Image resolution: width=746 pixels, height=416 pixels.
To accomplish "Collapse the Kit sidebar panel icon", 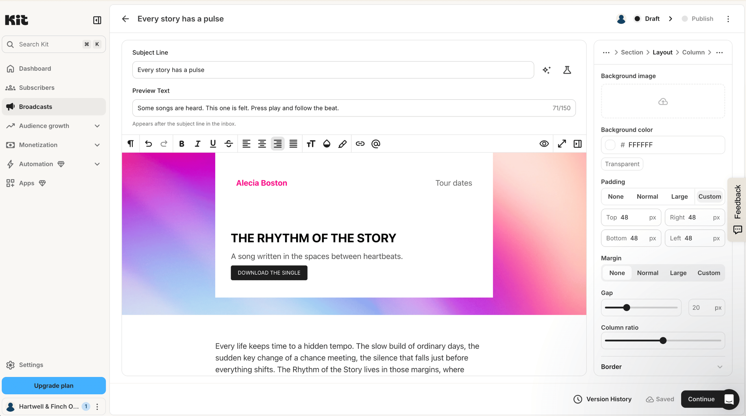I will click(97, 20).
